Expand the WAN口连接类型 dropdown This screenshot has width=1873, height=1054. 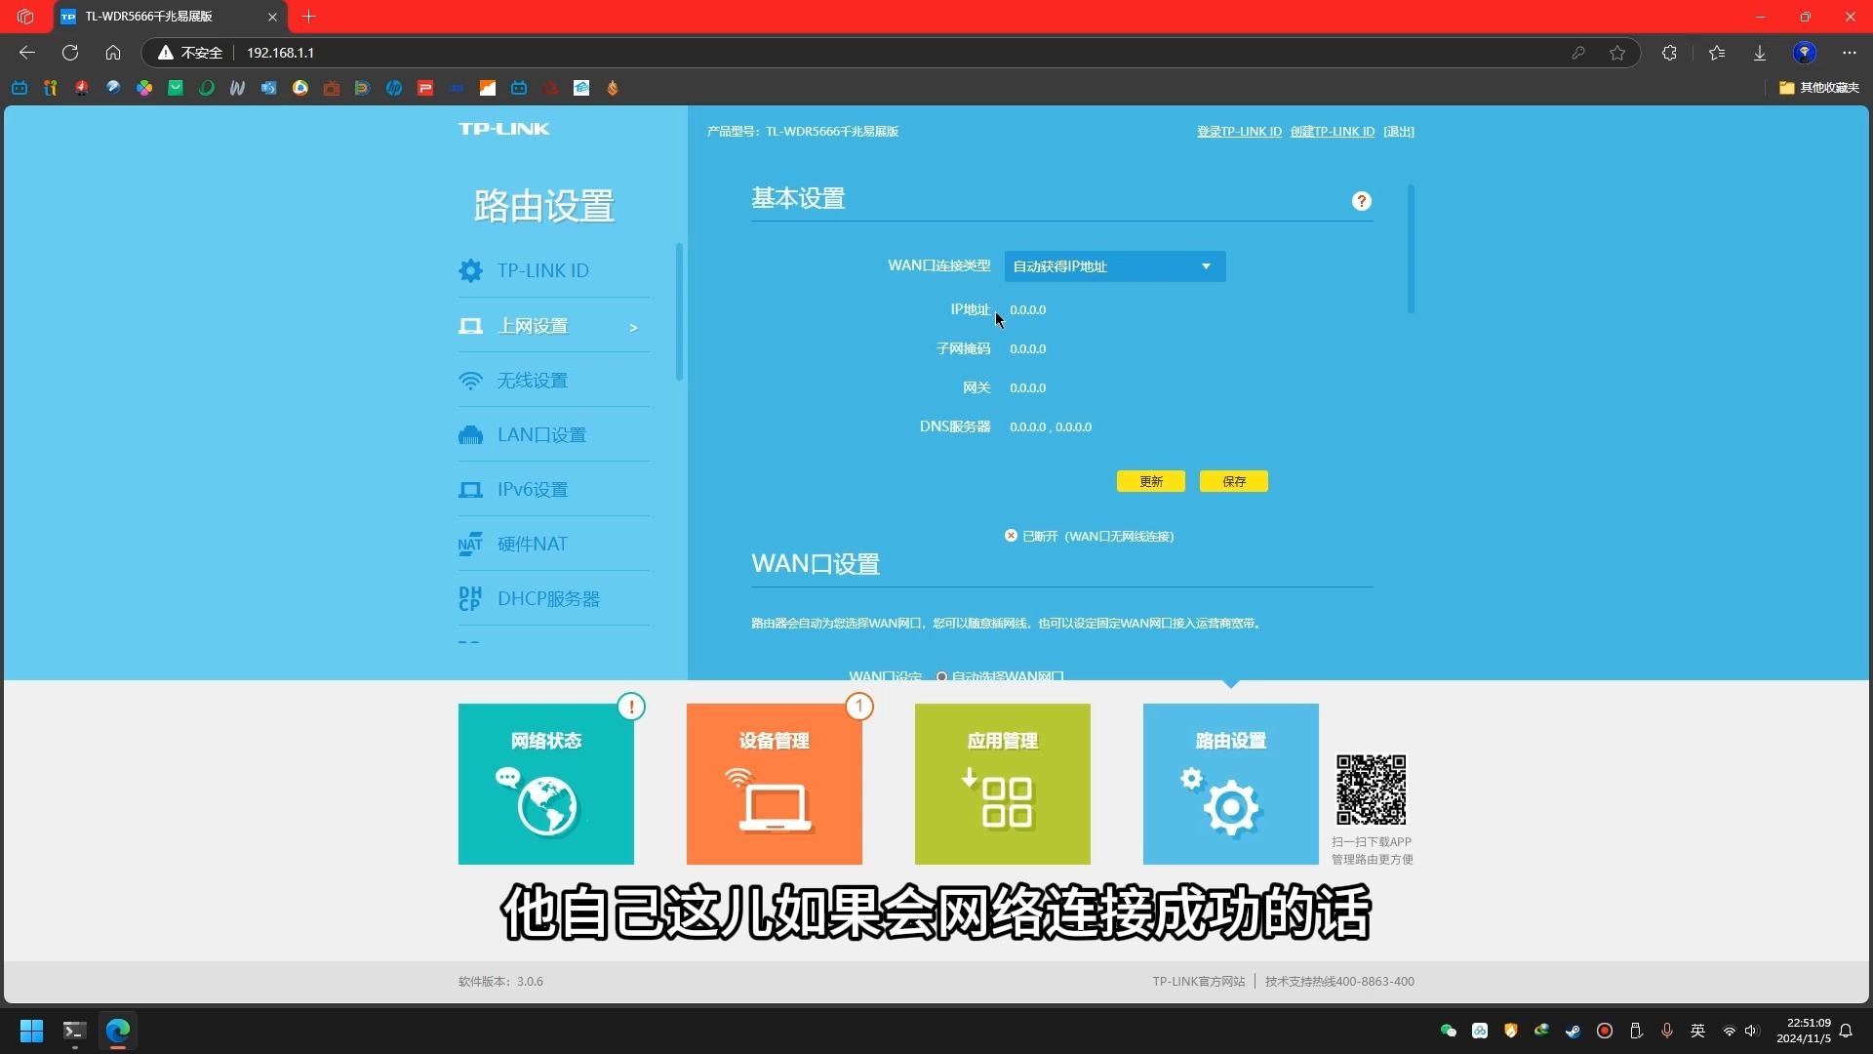pos(1115,266)
